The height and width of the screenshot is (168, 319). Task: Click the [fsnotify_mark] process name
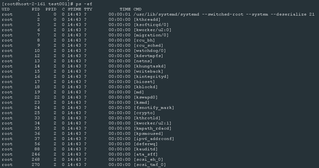[x=154, y=108]
